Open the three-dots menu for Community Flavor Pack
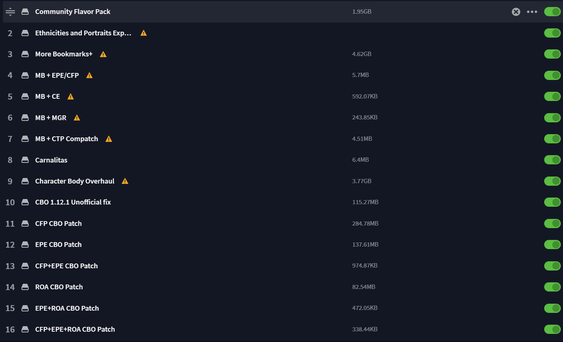The height and width of the screenshot is (342, 563). (532, 12)
